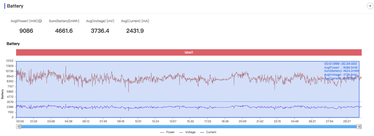Click the right handle of the range slider
The width and height of the screenshot is (374, 136).
point(359,126)
